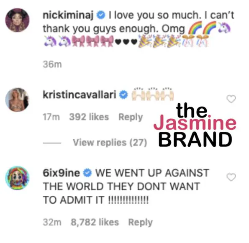Click theJasmineBRAND watermark logo
This screenshot has height=243, width=249.
click(x=195, y=125)
